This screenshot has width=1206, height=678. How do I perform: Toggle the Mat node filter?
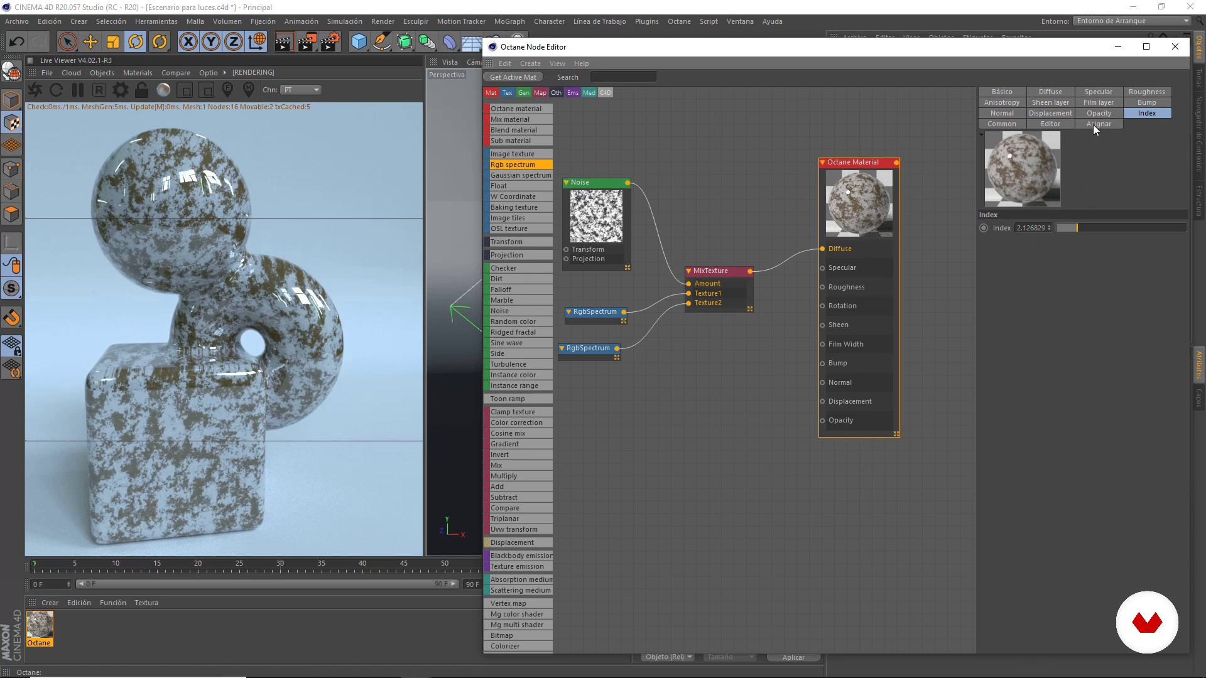pos(491,93)
